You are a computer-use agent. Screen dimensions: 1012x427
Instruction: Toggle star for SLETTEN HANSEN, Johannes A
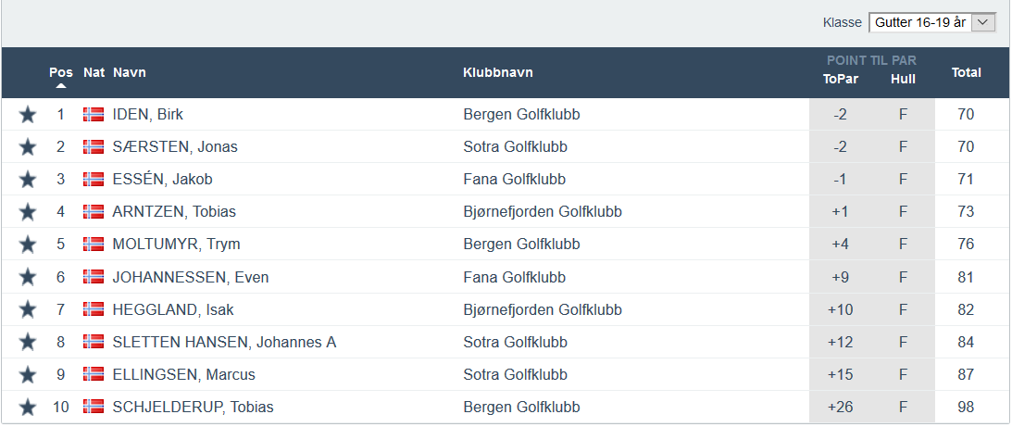(x=28, y=343)
